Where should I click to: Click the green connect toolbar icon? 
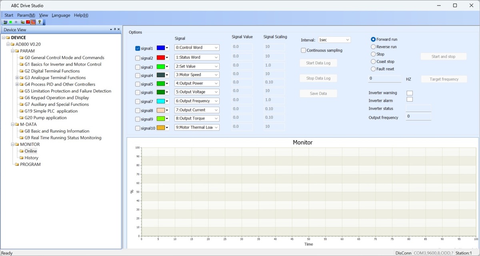point(10,22)
